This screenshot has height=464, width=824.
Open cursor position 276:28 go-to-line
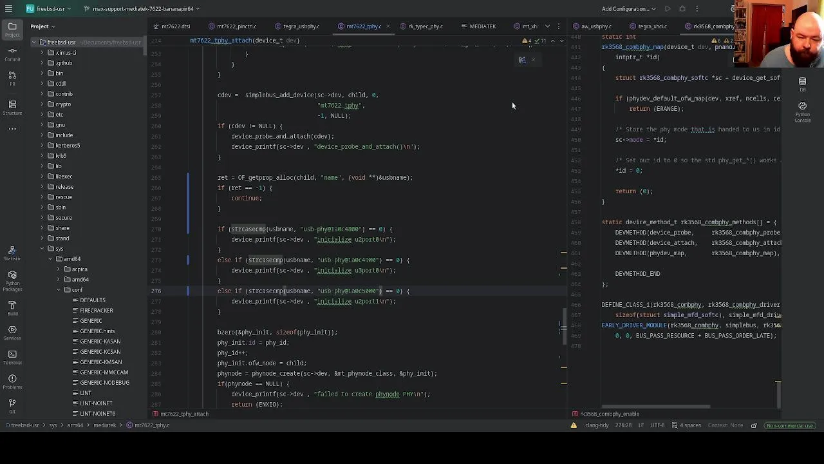click(x=623, y=425)
